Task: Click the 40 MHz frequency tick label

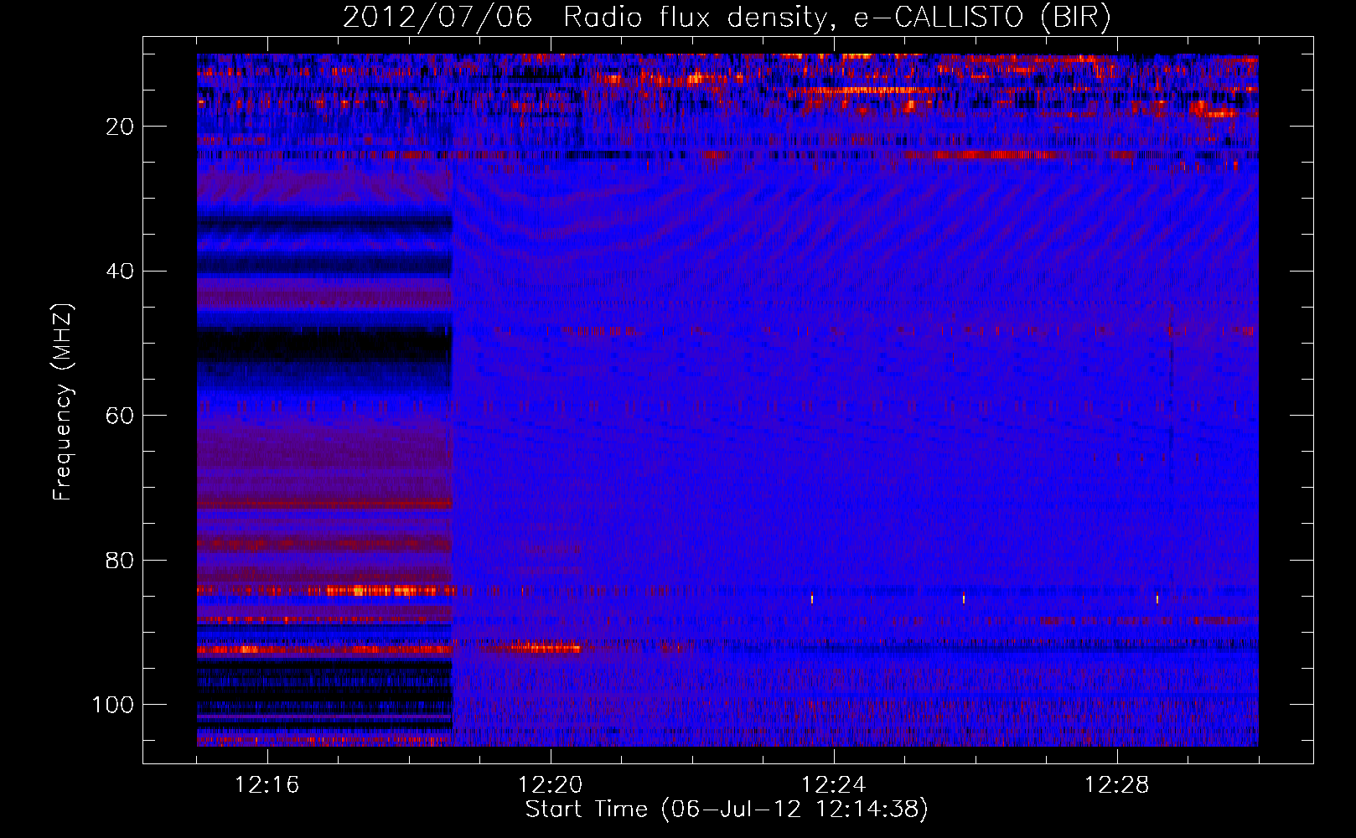Action: click(x=120, y=272)
